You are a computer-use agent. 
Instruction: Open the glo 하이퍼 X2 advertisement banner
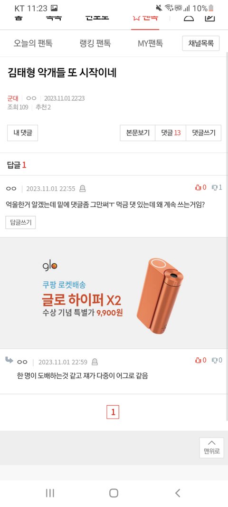114,293
